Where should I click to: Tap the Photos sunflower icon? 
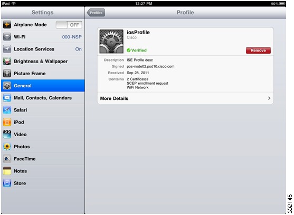point(7,147)
